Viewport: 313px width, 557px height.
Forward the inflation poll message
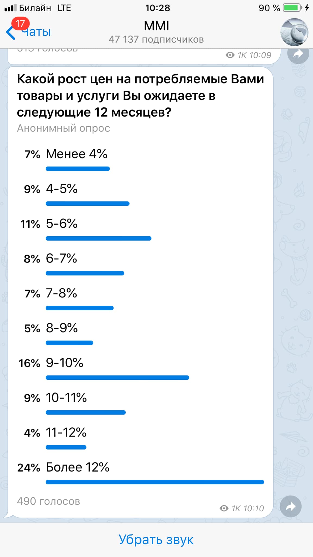(290, 506)
